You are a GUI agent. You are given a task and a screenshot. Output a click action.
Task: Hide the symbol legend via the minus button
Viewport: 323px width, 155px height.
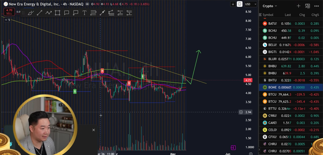[x=87, y=4]
